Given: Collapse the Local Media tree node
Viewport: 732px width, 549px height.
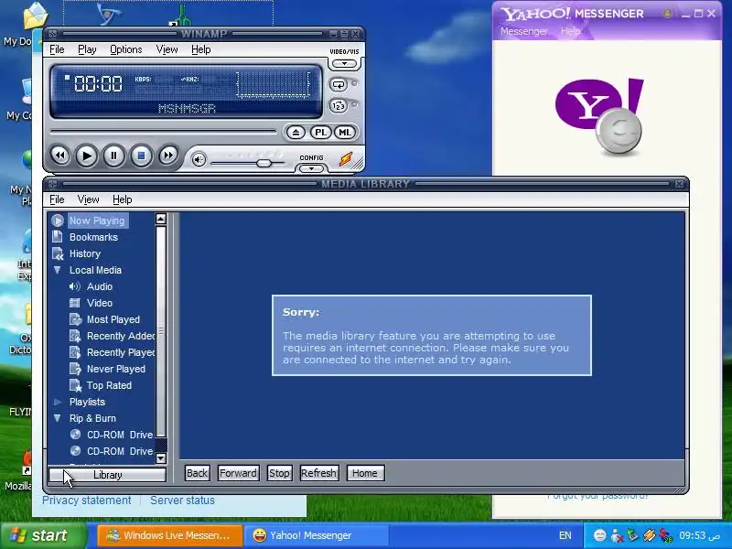Looking at the screenshot, I should coord(58,270).
